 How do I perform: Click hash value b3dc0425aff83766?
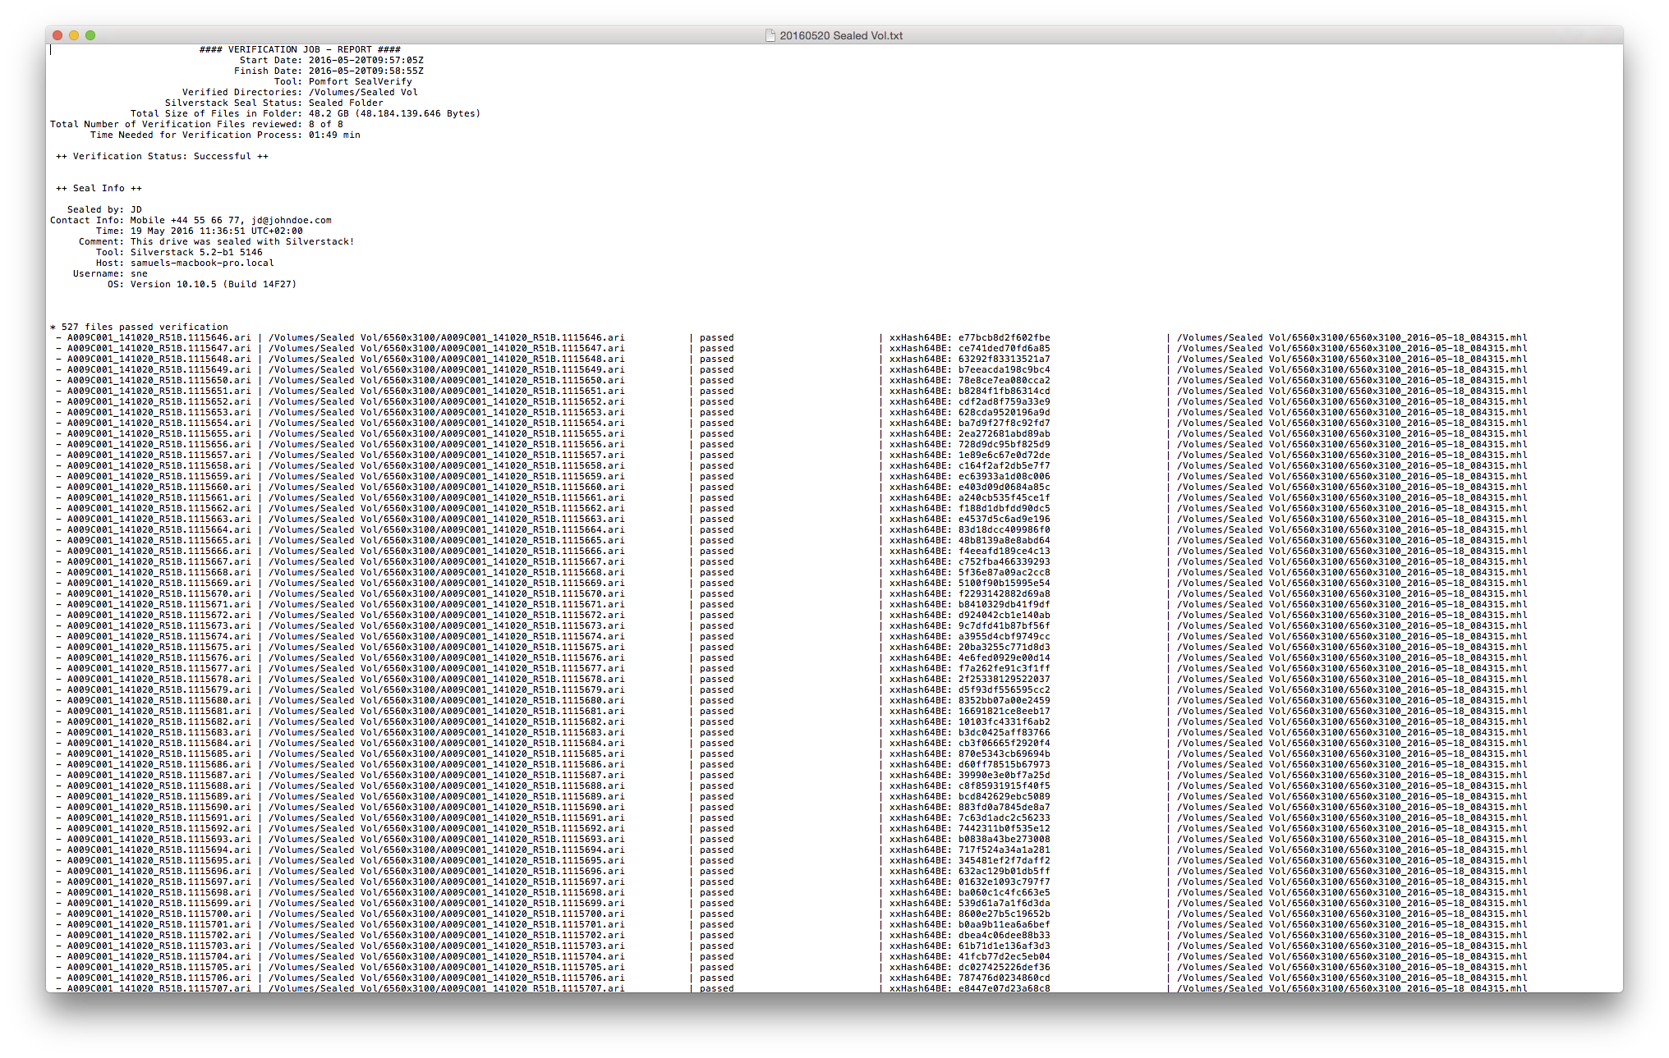[x=1004, y=732]
